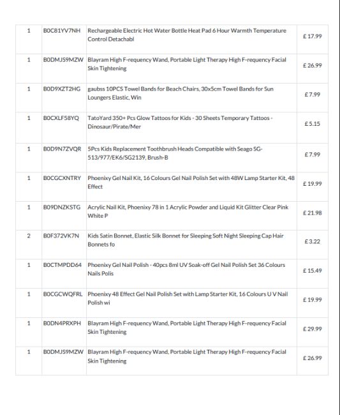
Task: Select product code B0DN4PRXPH
Action: pyautogui.click(x=62, y=323)
